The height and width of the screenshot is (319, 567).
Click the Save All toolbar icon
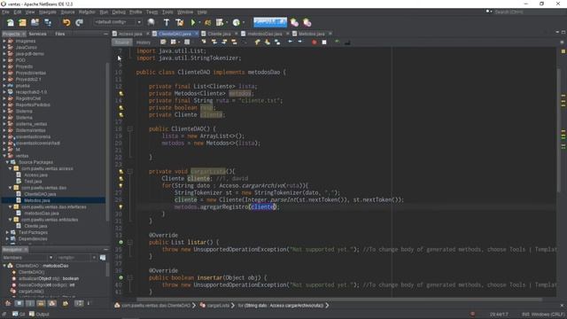[48, 22]
